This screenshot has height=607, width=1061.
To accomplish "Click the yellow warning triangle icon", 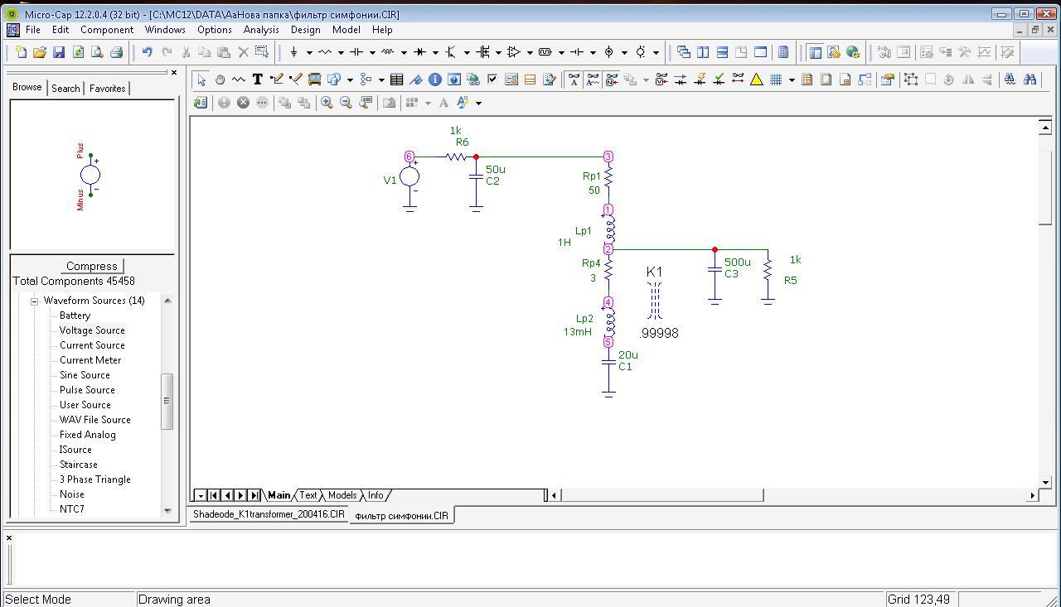I will [x=757, y=79].
